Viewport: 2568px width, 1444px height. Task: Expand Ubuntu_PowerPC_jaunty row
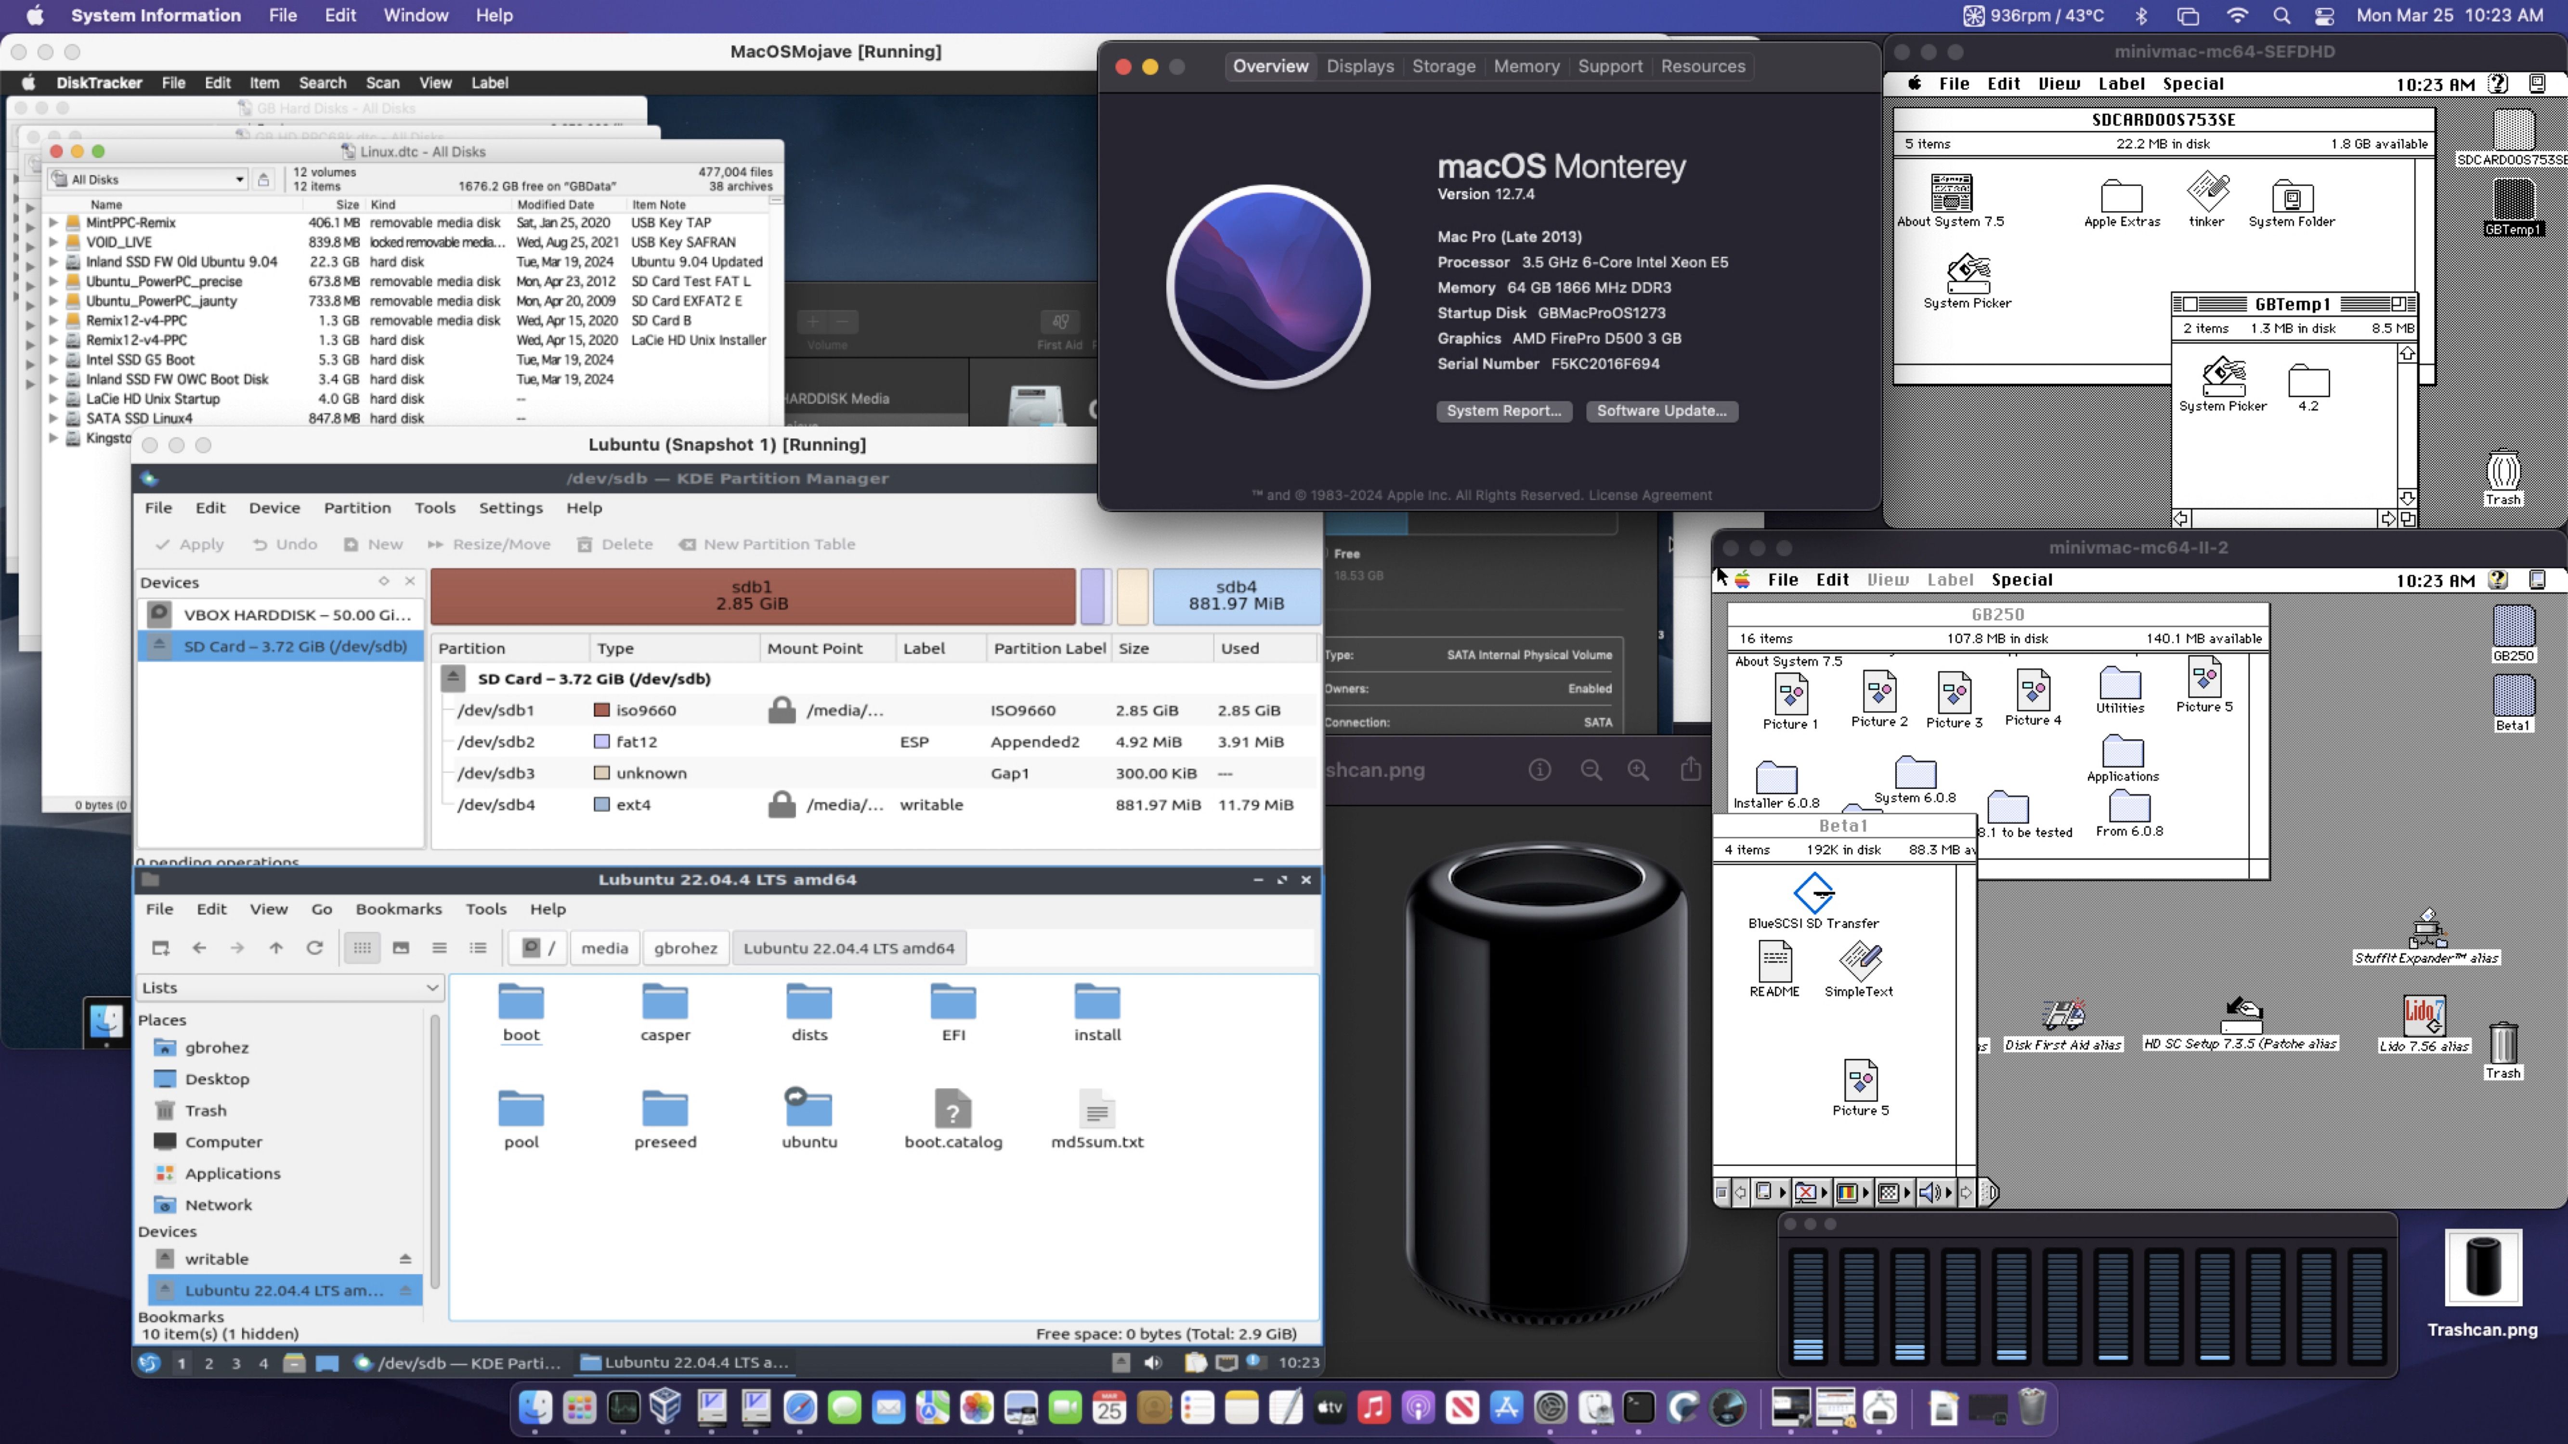[x=53, y=301]
